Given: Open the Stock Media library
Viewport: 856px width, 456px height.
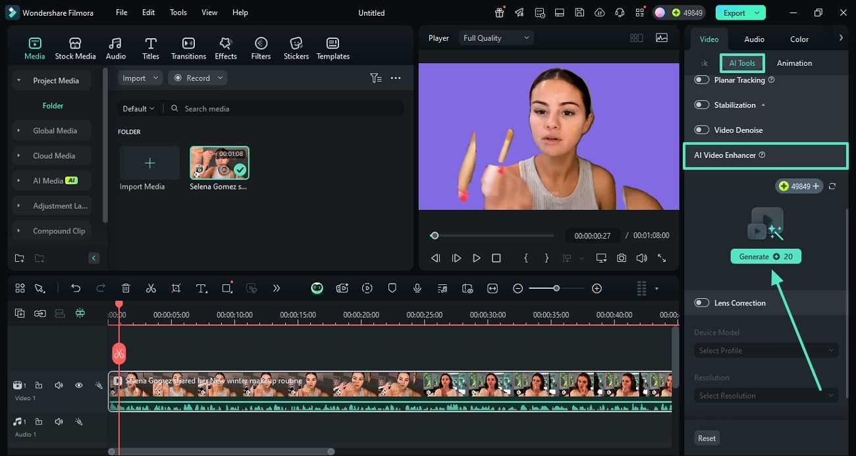Looking at the screenshot, I should coord(75,48).
